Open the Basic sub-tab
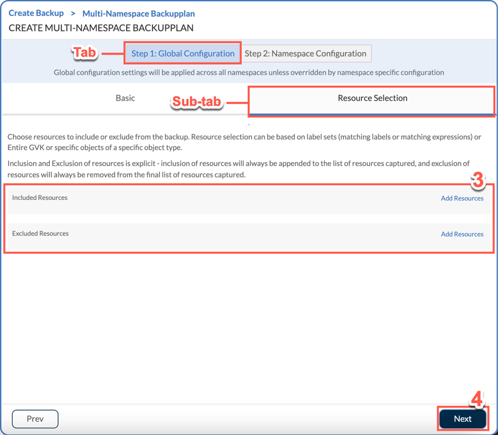Image resolution: width=498 pixels, height=435 pixels. pos(125,98)
